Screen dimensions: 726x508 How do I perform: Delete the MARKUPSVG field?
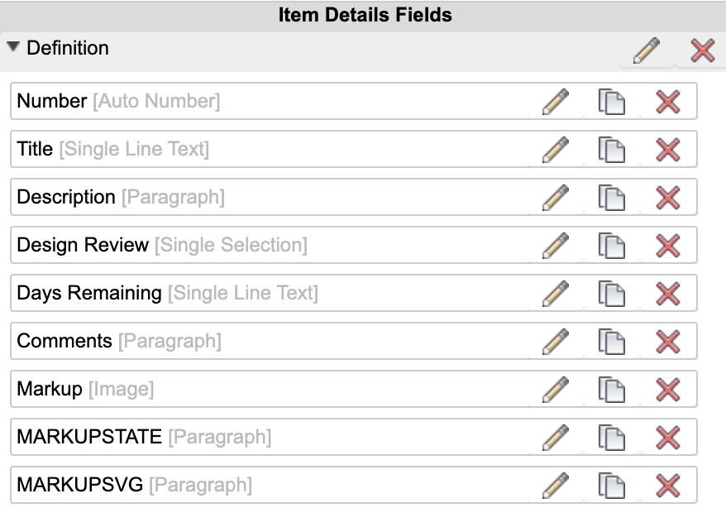667,486
